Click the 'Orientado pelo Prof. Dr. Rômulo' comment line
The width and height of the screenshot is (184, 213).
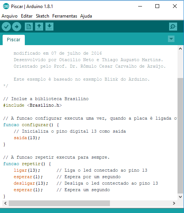pos(90,67)
